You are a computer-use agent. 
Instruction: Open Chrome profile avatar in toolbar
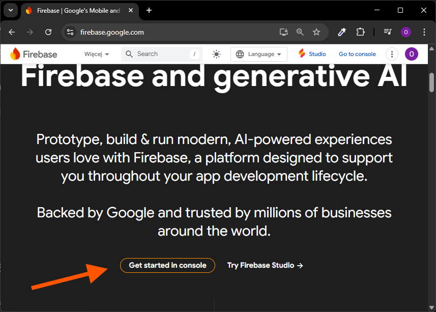pos(405,32)
